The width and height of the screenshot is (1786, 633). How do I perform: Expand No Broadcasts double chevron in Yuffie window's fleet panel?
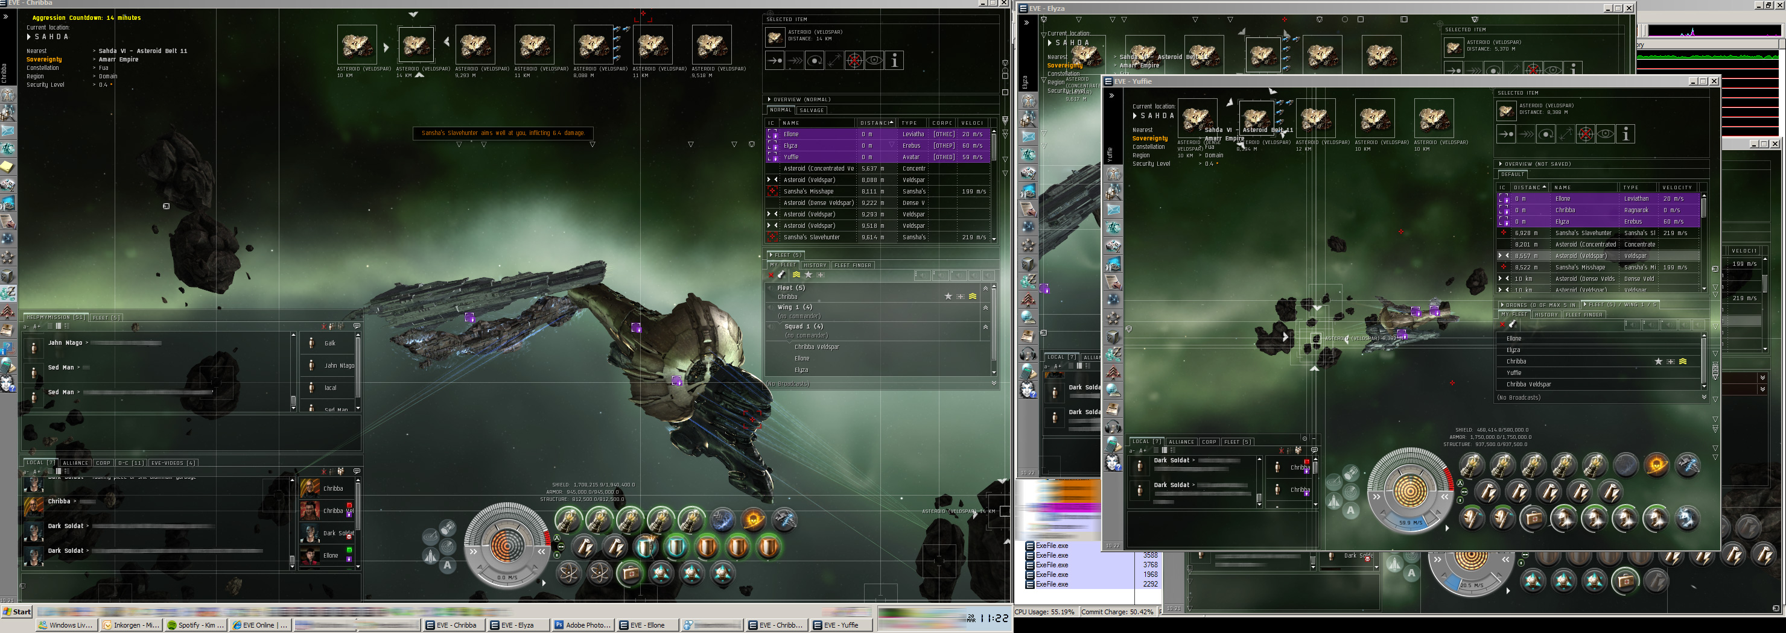(1703, 397)
